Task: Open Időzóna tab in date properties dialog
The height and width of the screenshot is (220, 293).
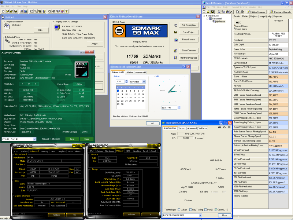Action: click(x=129, y=73)
